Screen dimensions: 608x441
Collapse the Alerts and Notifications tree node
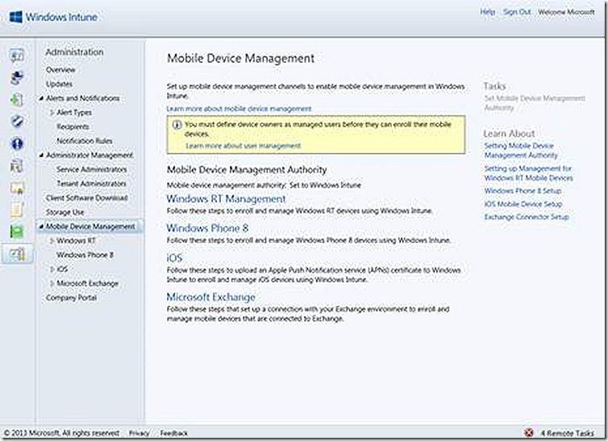click(x=41, y=99)
